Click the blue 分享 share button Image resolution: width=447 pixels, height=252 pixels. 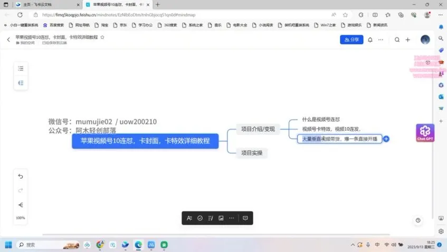(x=351, y=40)
